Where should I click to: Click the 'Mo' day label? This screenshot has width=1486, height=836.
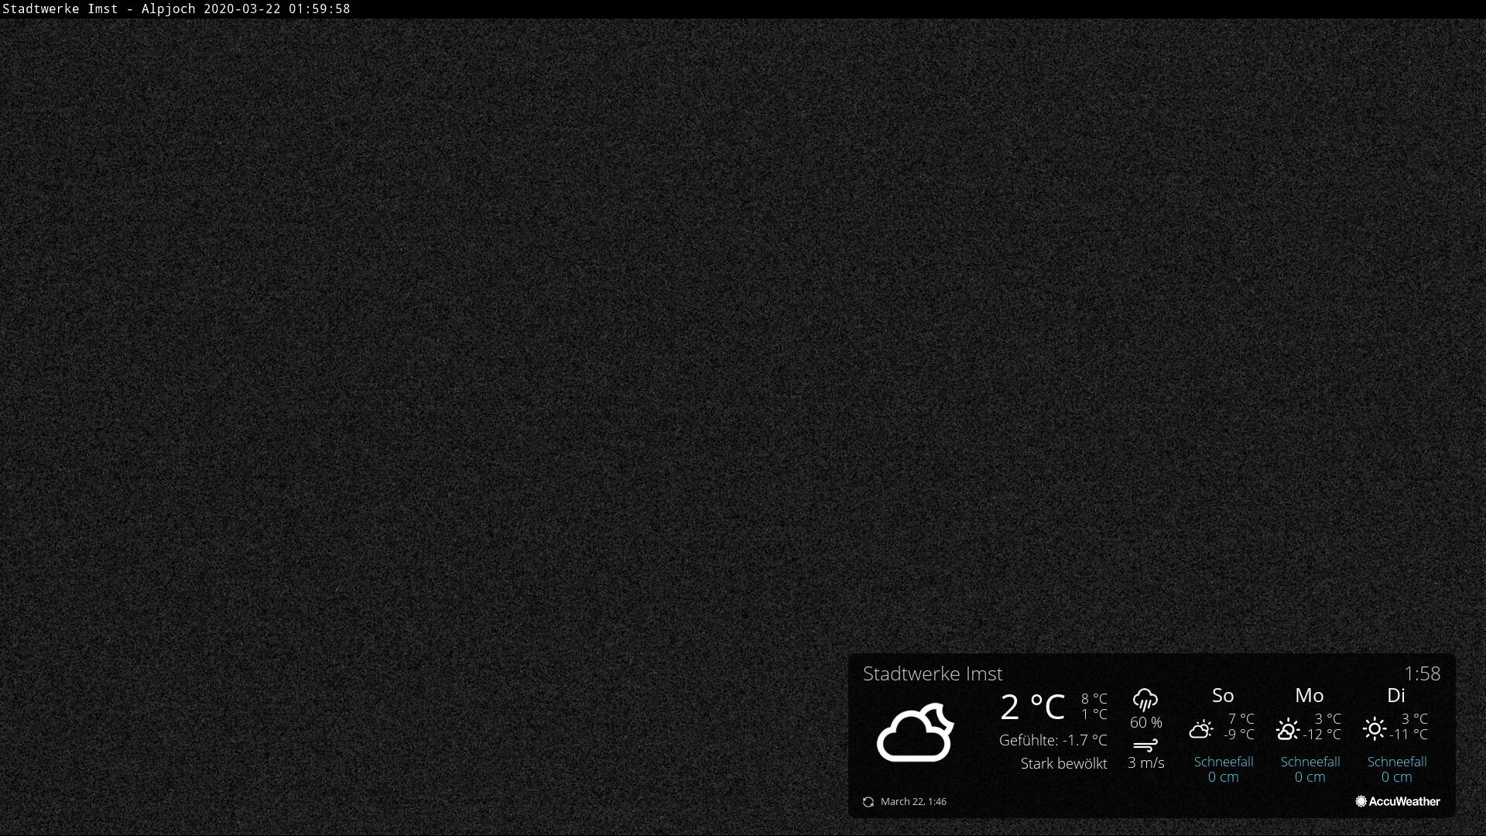(1310, 695)
